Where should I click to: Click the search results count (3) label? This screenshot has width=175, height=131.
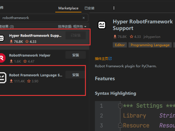(7, 26)
